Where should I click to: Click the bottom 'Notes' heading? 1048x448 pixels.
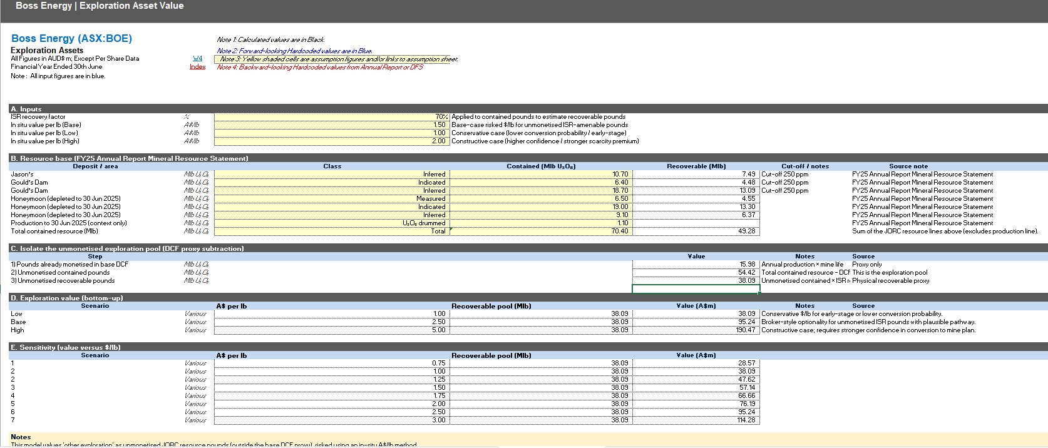pos(21,437)
